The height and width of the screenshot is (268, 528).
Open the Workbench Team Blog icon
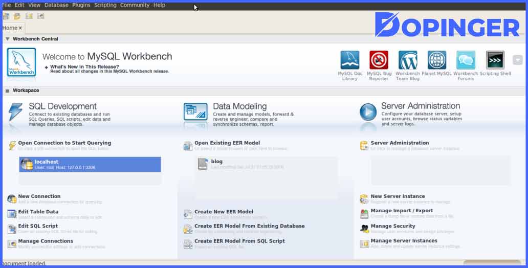(x=408, y=60)
